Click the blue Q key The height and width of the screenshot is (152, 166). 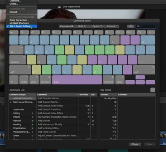click(x=29, y=50)
